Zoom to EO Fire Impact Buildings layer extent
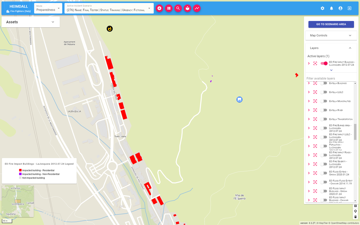Image resolution: width=360 pixels, height=225 pixels. pos(315,64)
